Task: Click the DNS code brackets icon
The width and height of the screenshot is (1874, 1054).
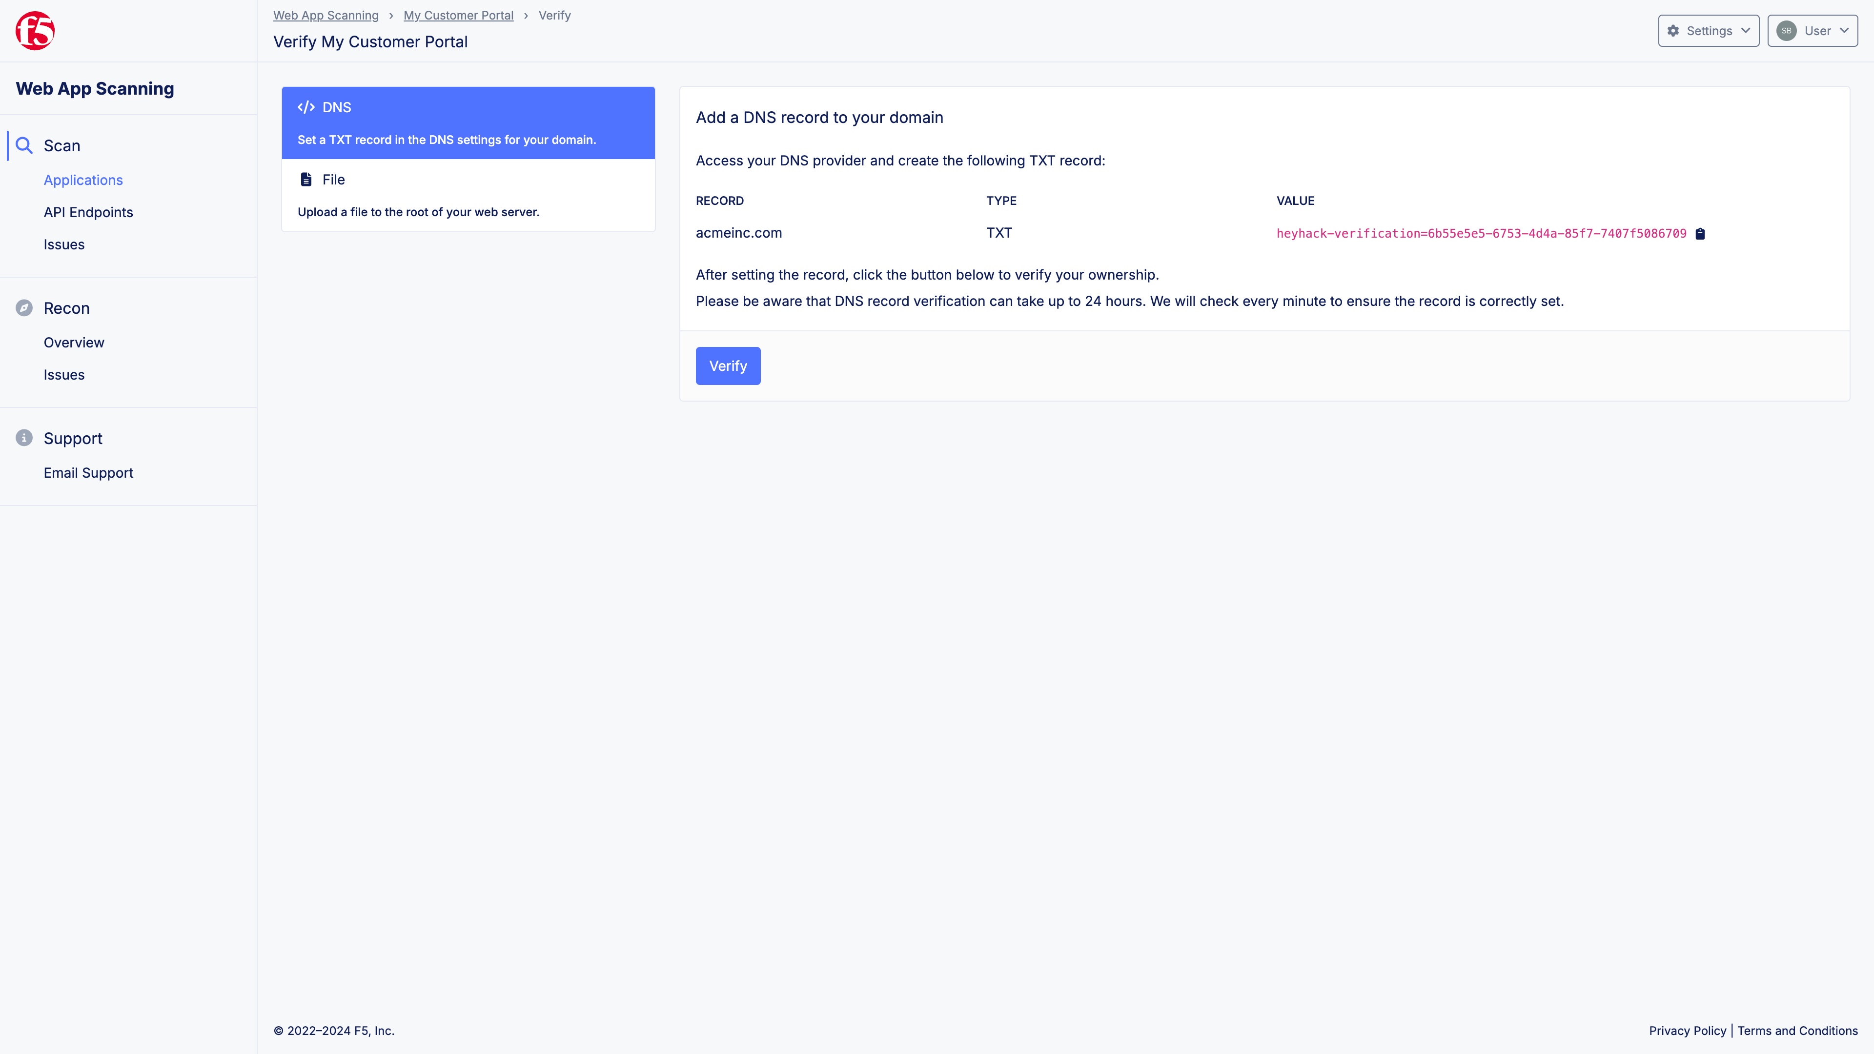Action: [306, 107]
